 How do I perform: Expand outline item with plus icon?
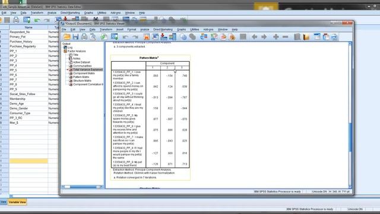click(275, 37)
